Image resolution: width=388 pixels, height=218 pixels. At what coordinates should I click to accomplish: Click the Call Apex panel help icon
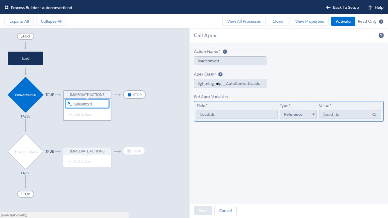click(x=381, y=36)
